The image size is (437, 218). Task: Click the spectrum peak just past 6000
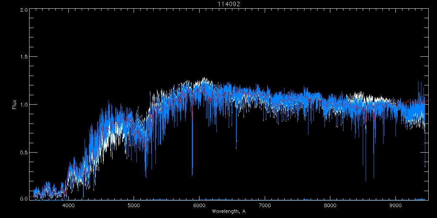pyautogui.click(x=204, y=78)
